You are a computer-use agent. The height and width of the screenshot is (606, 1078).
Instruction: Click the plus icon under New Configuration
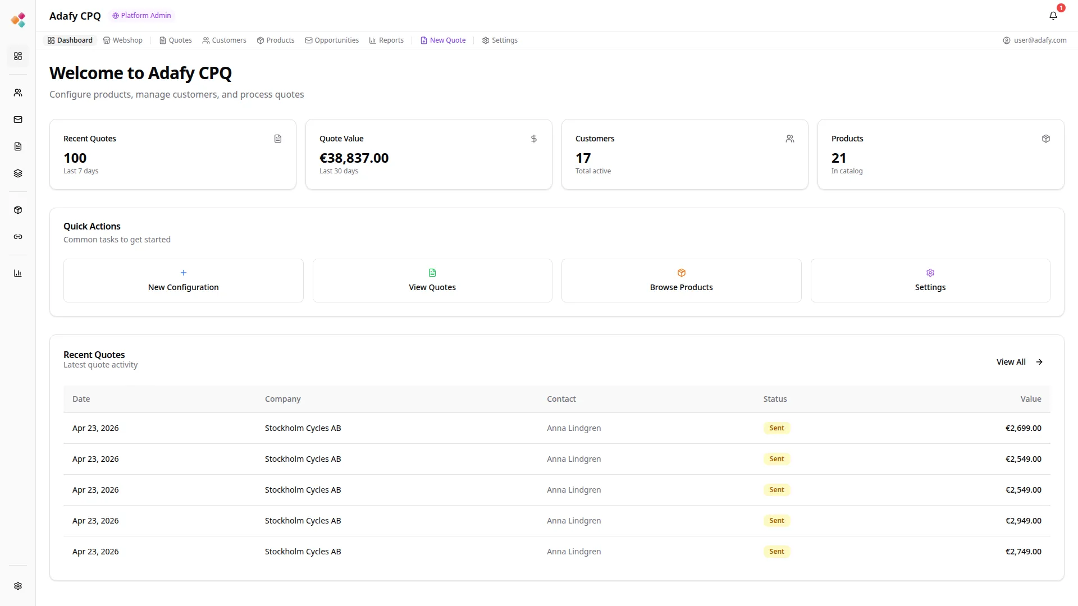coord(183,273)
